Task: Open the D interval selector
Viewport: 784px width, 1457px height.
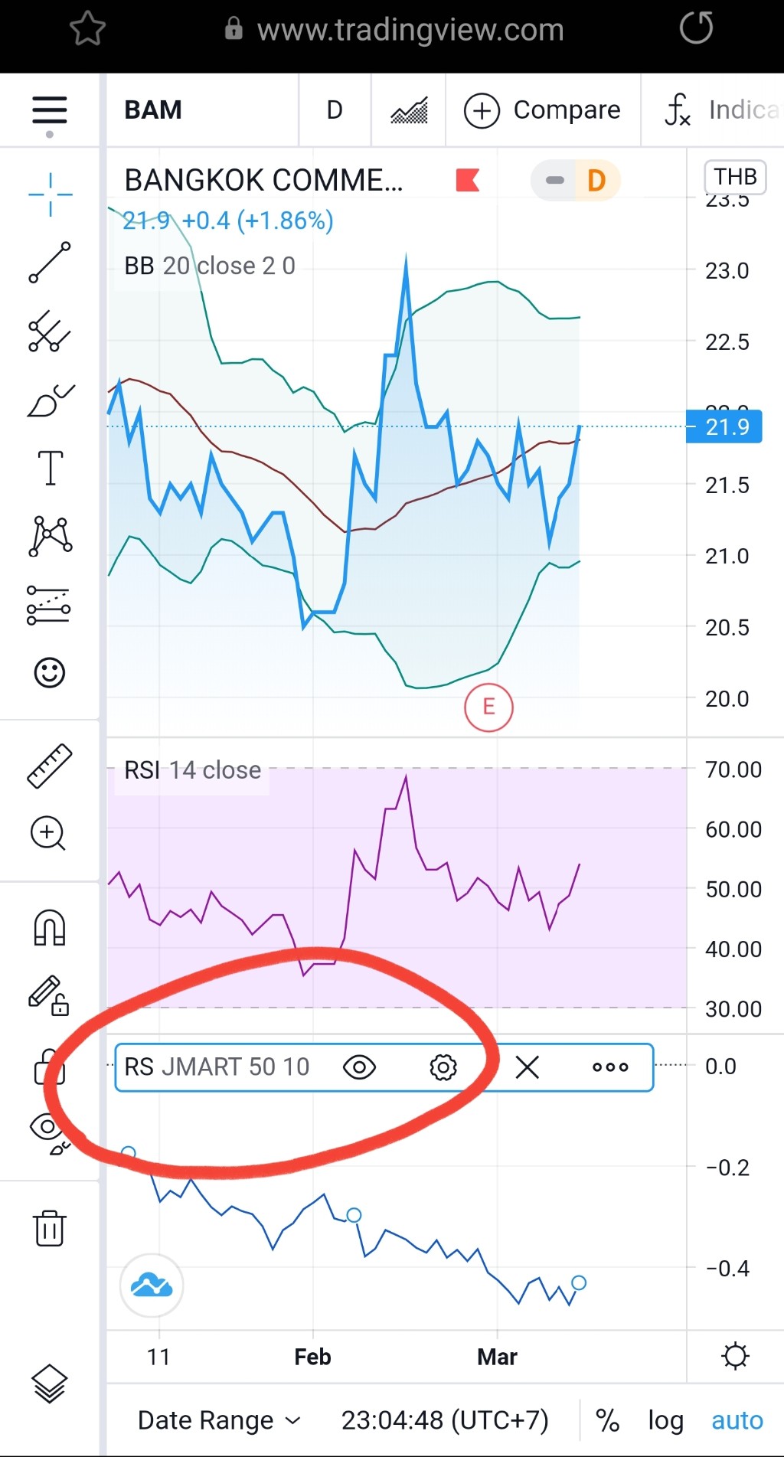Action: (335, 110)
